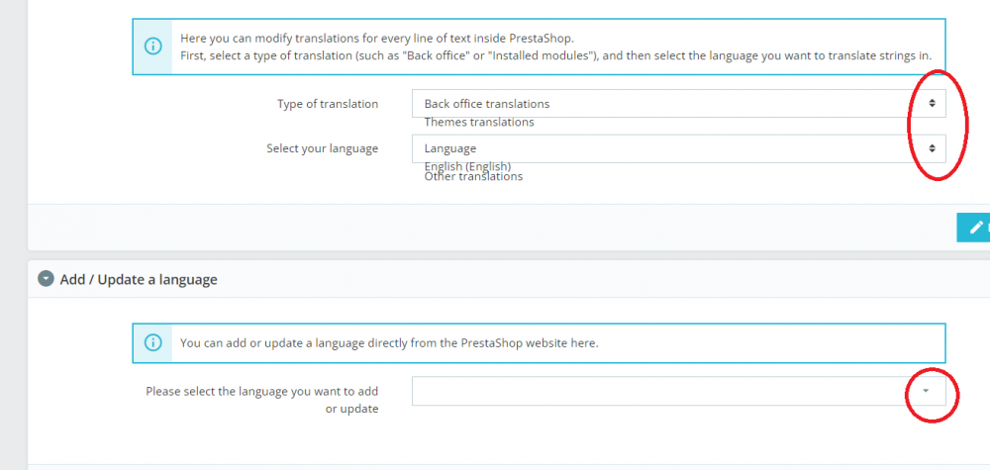Click inside the empty add or update language field
Viewport: 990px width, 470px height.
[x=653, y=391]
